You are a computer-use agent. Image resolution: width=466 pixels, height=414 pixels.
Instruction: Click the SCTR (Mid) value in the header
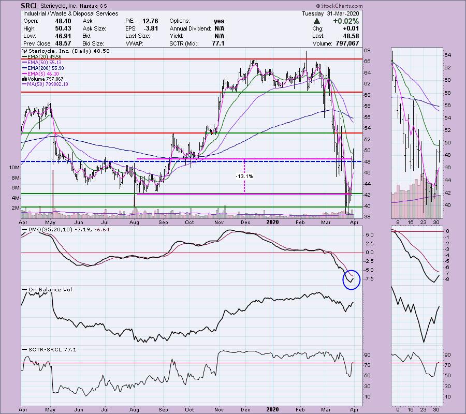coord(218,43)
